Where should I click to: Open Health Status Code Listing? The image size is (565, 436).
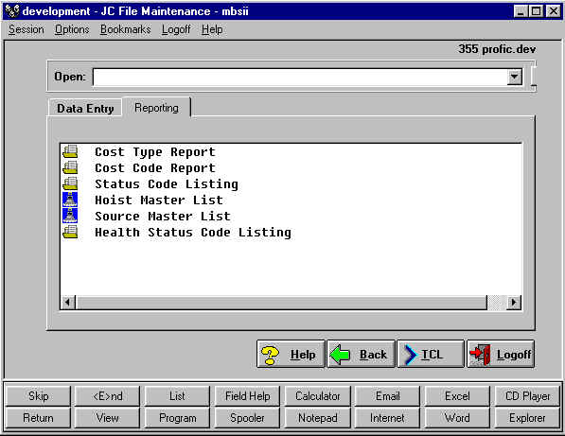(x=193, y=233)
